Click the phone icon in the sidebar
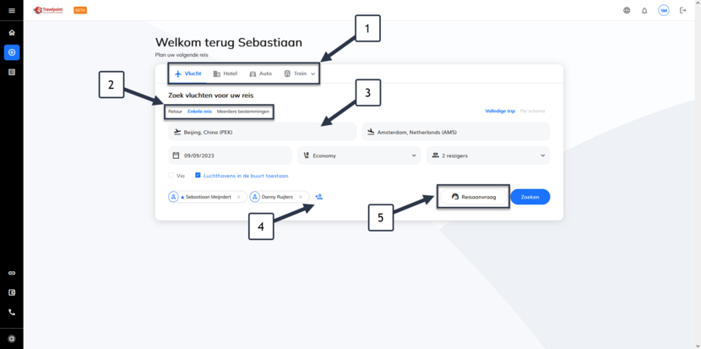 [12, 313]
